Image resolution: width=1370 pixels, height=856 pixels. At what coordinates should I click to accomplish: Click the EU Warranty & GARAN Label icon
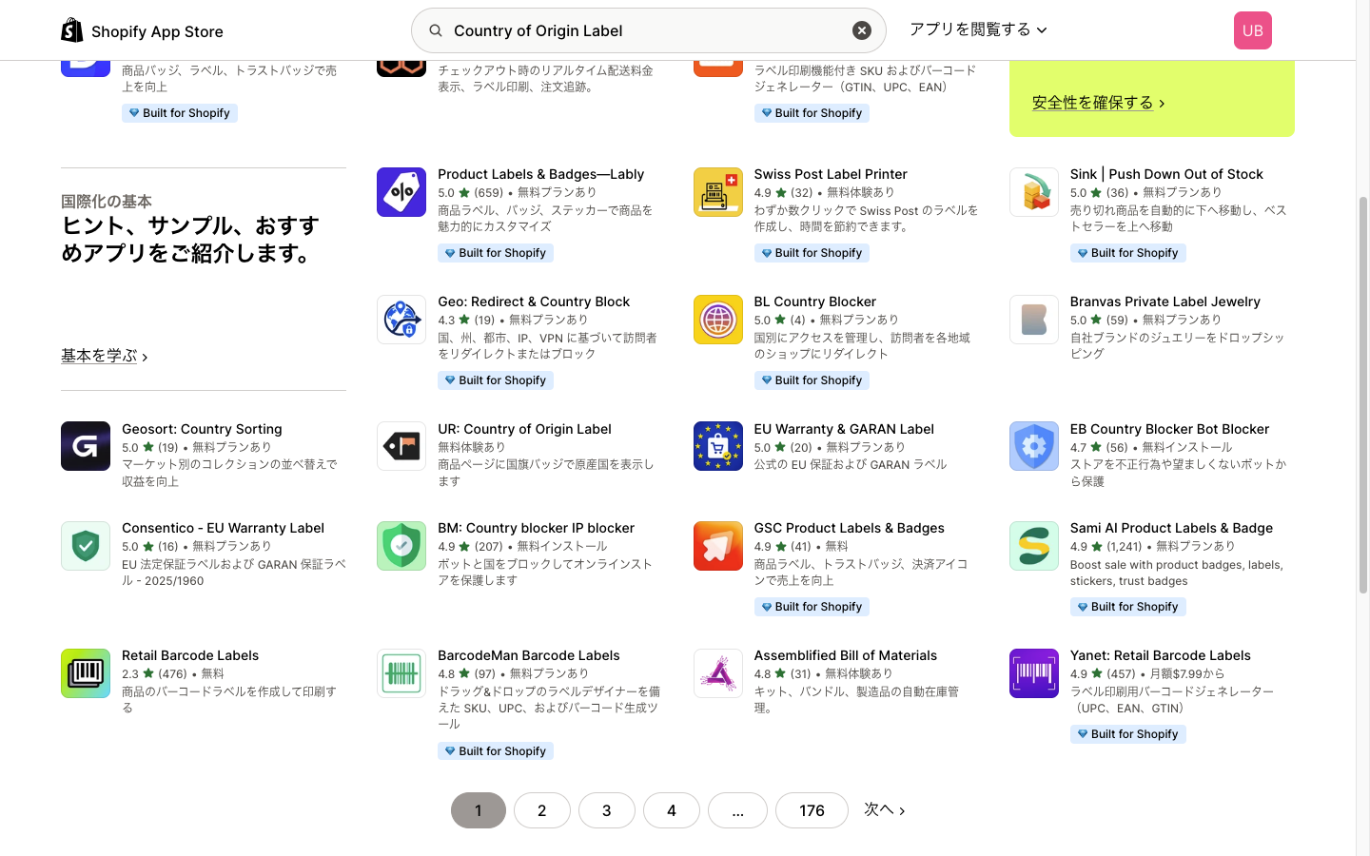718,446
